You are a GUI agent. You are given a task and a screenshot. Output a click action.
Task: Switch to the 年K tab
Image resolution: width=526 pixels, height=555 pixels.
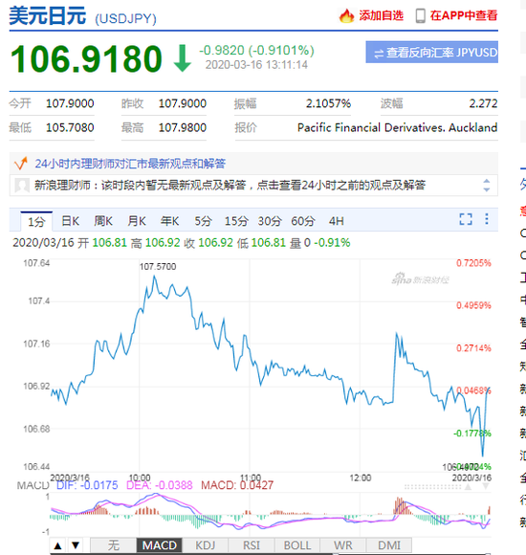pos(169,221)
